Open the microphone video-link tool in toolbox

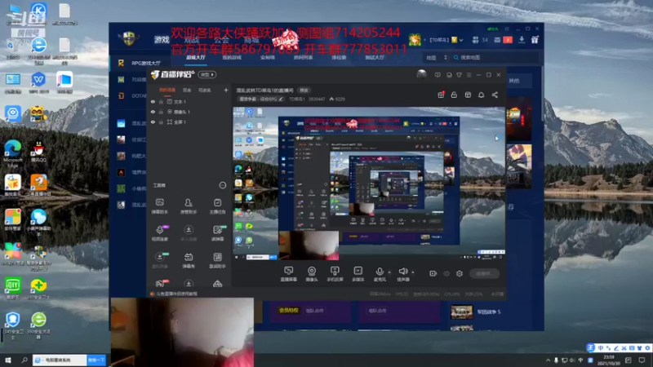click(160, 233)
